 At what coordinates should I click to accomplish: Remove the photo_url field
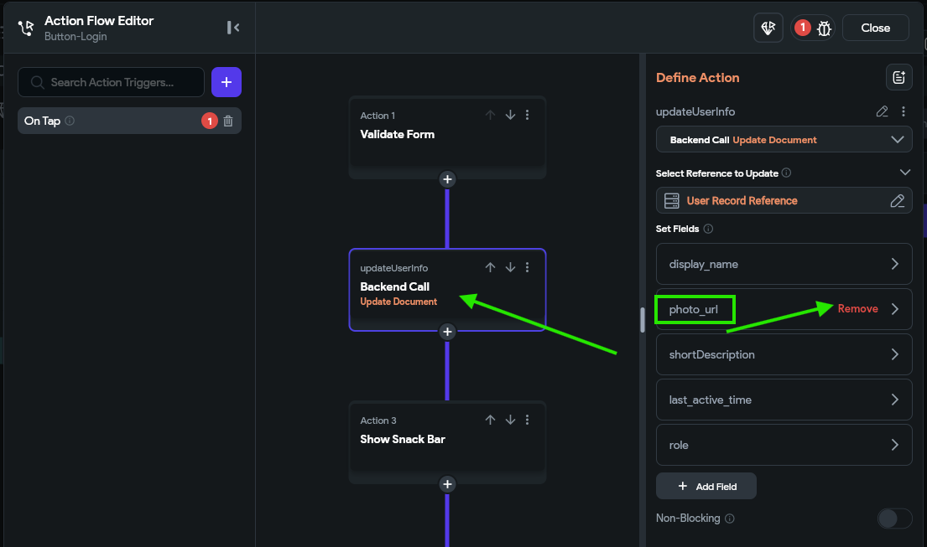coord(858,308)
